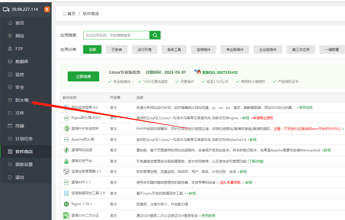
Task: Select the 全部 category tab
Action: [x=92, y=49]
